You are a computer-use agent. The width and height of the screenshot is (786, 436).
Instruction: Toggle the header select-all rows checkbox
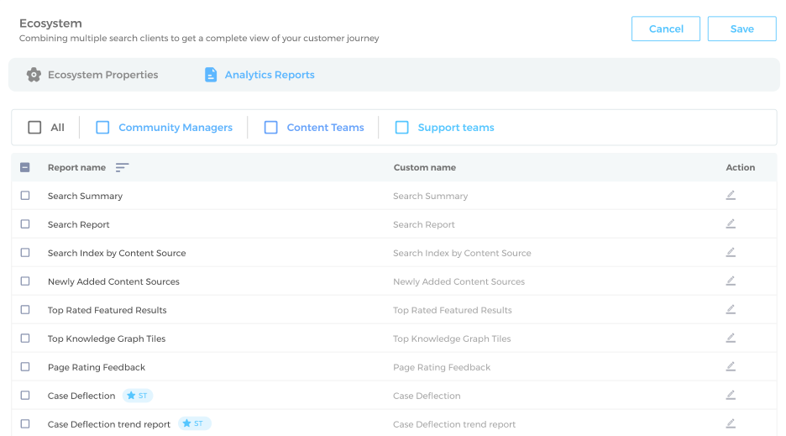point(25,168)
